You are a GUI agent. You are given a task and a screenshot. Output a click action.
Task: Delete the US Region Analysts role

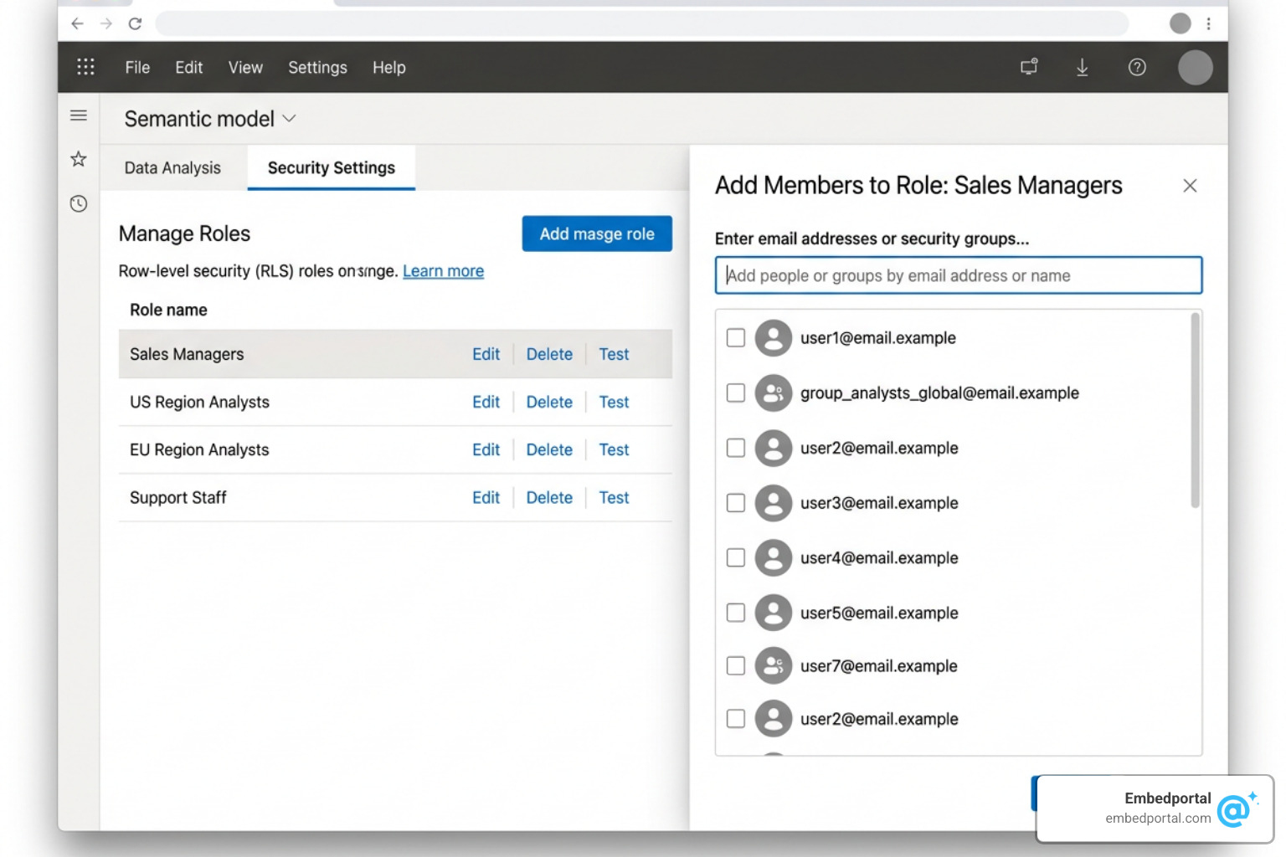[x=549, y=402]
